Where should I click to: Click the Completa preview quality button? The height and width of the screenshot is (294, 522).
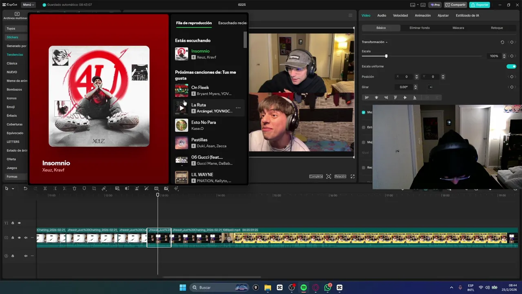pos(316,176)
